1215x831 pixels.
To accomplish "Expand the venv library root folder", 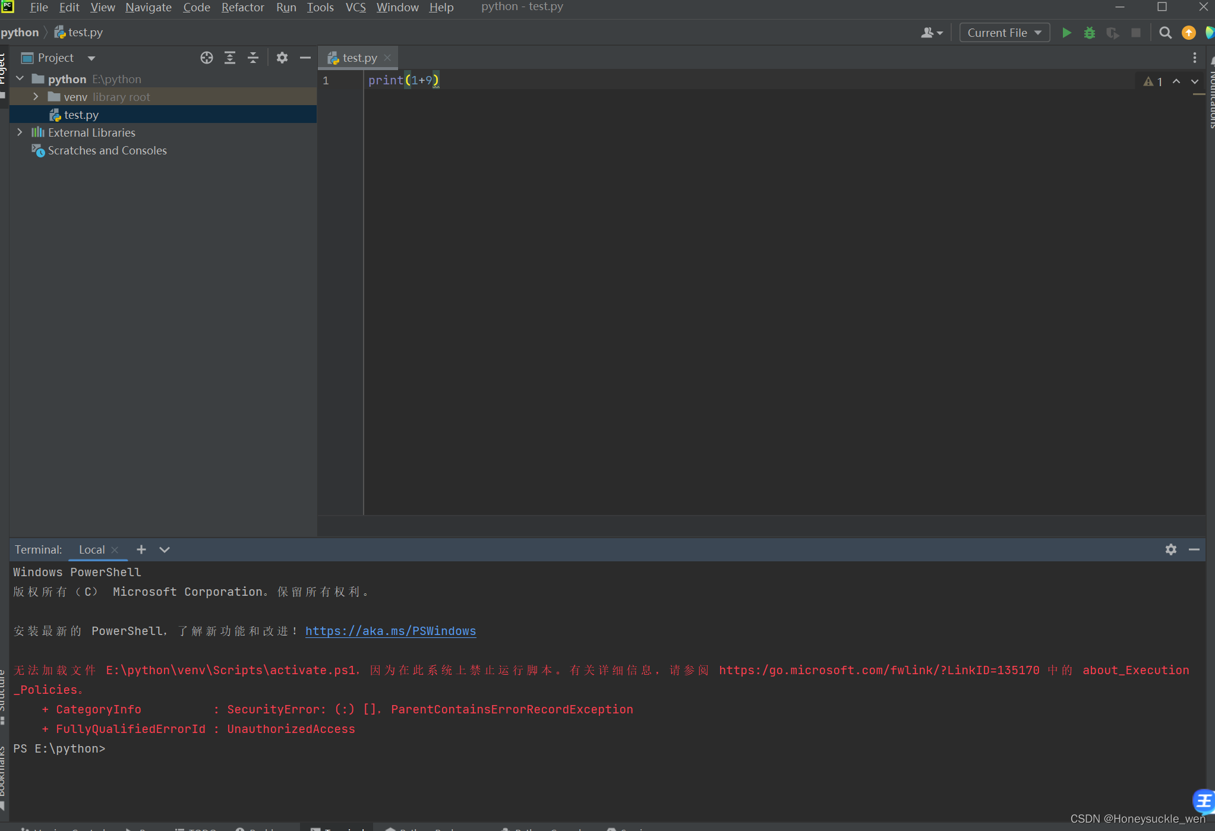I will pyautogui.click(x=36, y=96).
